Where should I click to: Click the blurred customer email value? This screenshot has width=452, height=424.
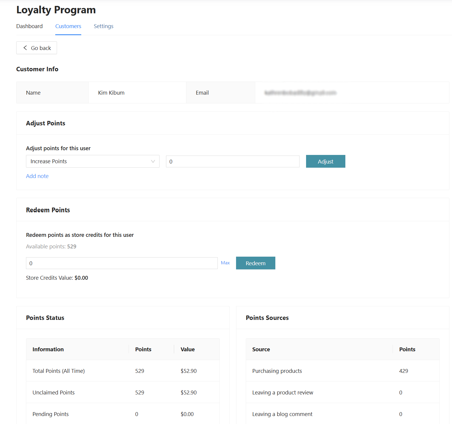tap(300, 93)
